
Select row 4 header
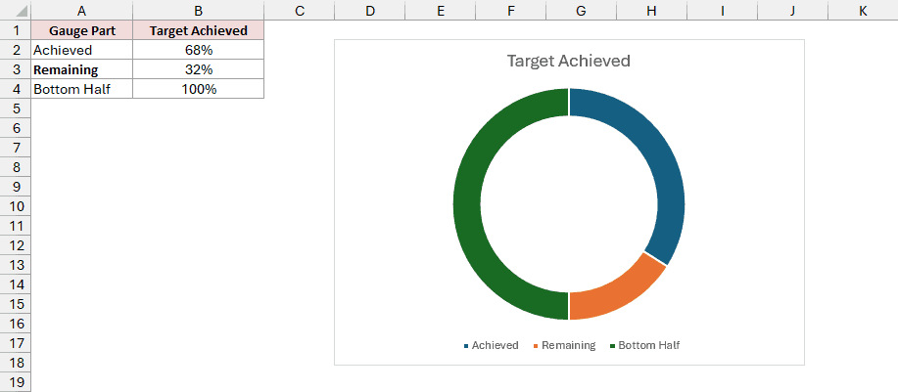click(x=16, y=89)
